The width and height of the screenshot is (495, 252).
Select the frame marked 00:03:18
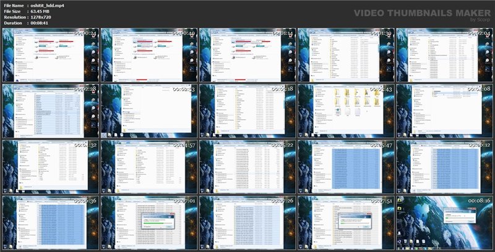tap(247, 110)
